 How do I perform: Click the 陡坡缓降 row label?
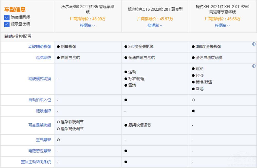coord(44,111)
